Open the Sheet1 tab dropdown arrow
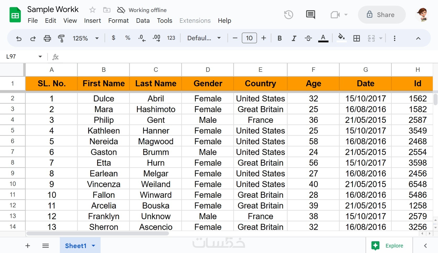The width and height of the screenshot is (438, 253). click(x=94, y=246)
